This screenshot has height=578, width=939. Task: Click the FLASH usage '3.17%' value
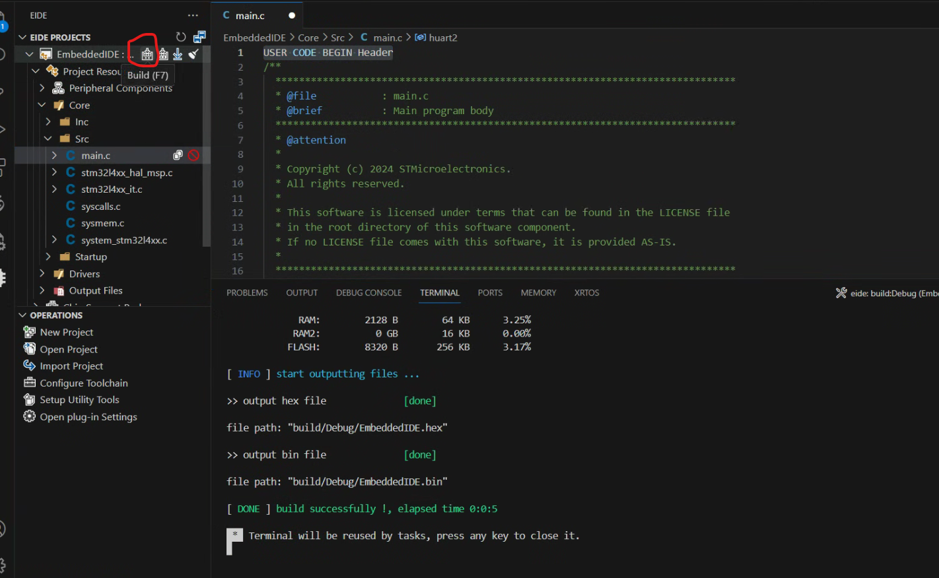(x=516, y=347)
